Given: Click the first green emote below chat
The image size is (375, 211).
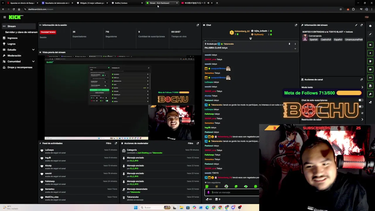Looking at the screenshot, I should [207, 186].
